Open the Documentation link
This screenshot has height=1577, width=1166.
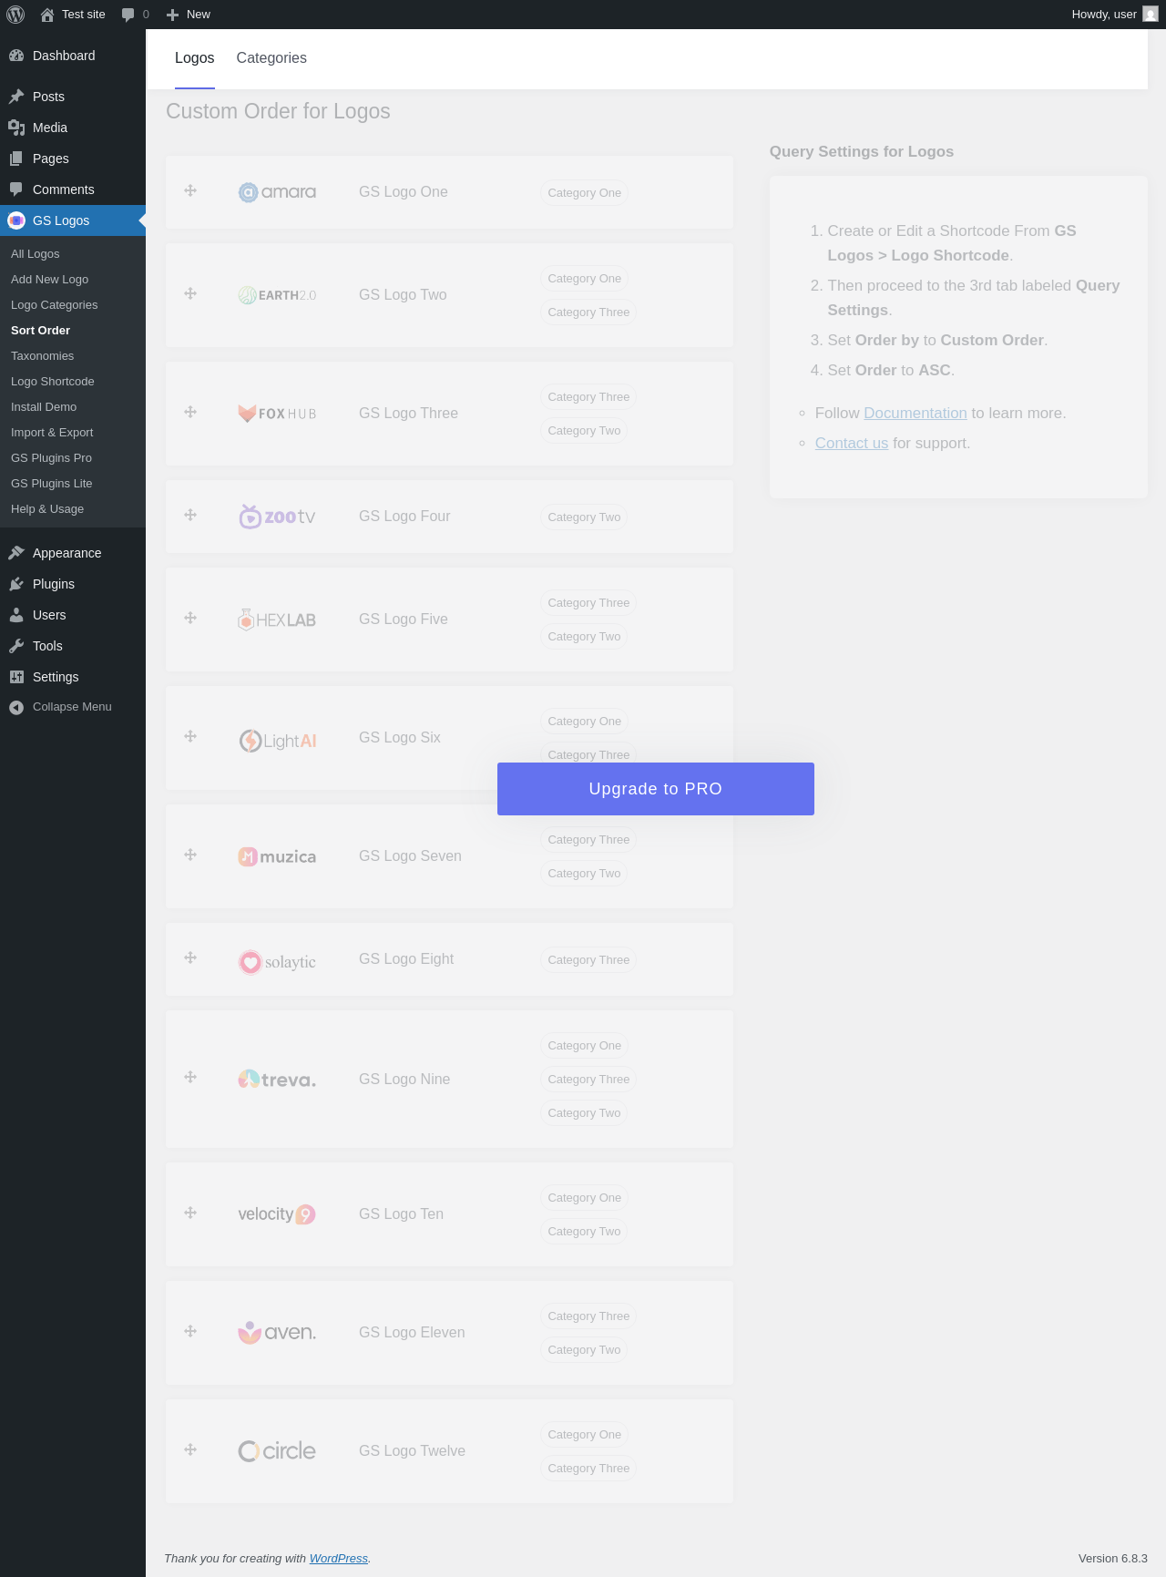pyautogui.click(x=915, y=413)
